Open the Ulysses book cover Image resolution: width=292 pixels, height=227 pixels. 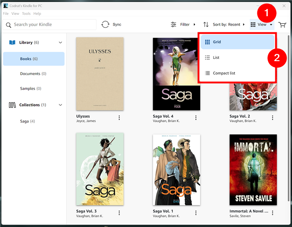click(x=100, y=74)
